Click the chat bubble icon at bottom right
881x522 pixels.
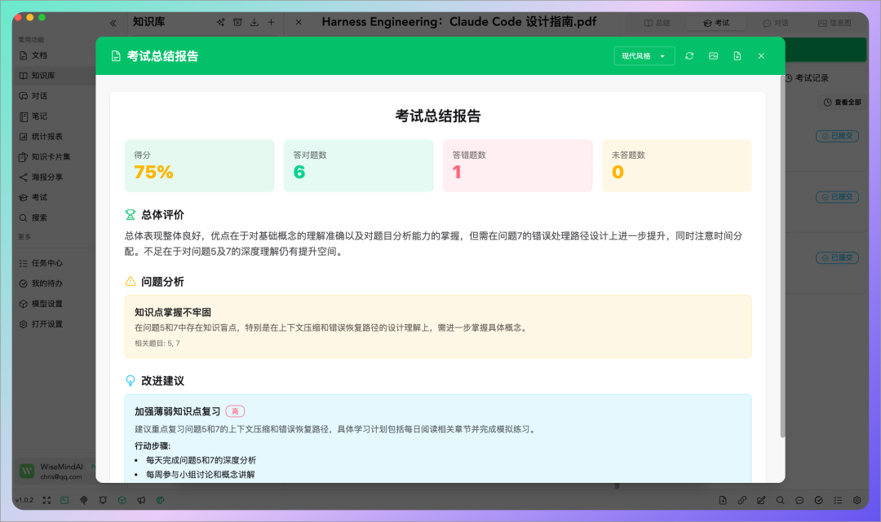[799, 500]
